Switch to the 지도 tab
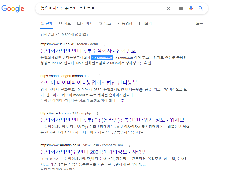 click(65, 24)
